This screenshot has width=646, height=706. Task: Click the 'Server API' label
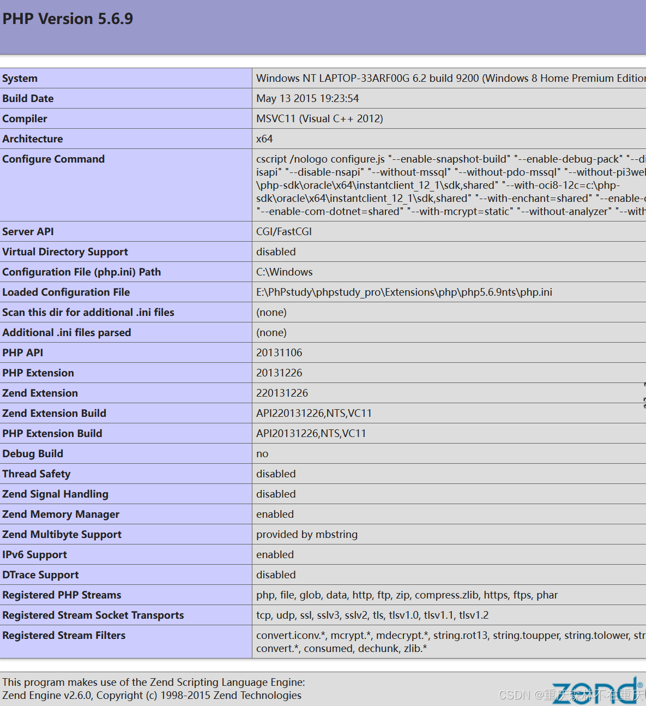tap(28, 231)
